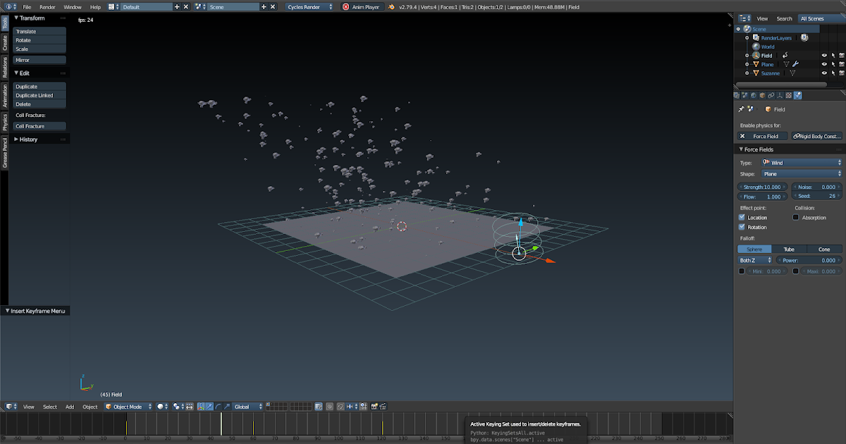Open the Object properties cube icon
846x444 pixels.
click(x=761, y=94)
